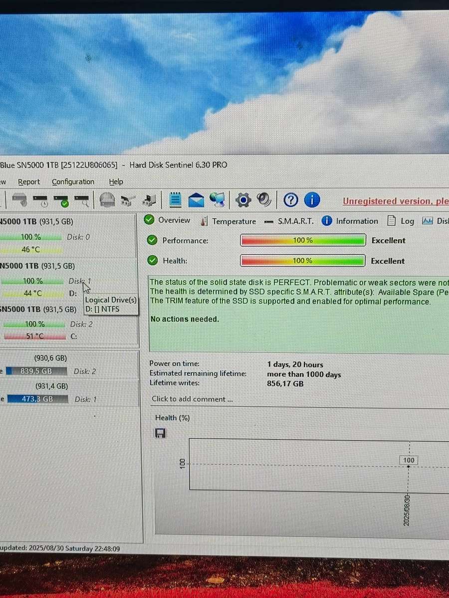Image resolution: width=449 pixels, height=598 pixels.
Task: Open the help question mark icon
Action: tap(290, 200)
